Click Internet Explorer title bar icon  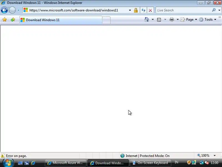[3, 3]
